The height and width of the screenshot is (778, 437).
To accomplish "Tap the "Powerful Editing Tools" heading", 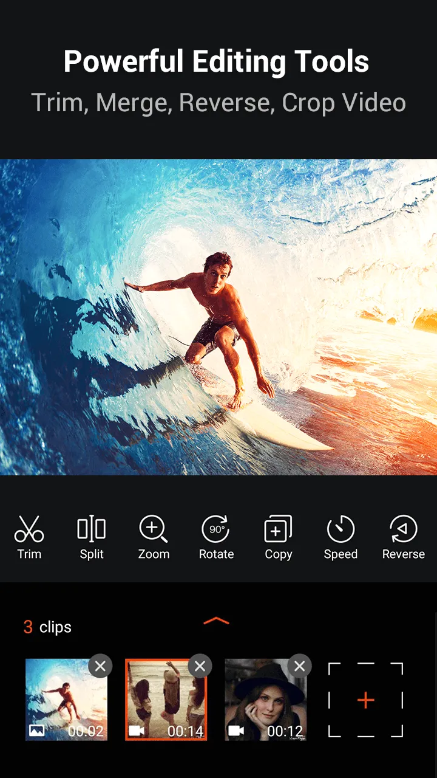I will coord(217,62).
